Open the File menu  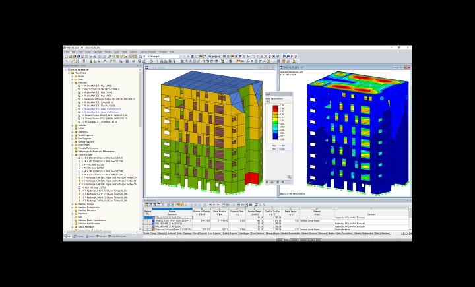[x=67, y=52]
